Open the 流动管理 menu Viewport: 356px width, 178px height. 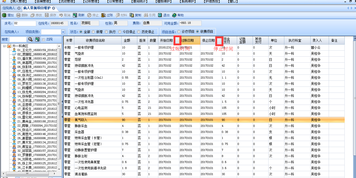[x=67, y=1]
